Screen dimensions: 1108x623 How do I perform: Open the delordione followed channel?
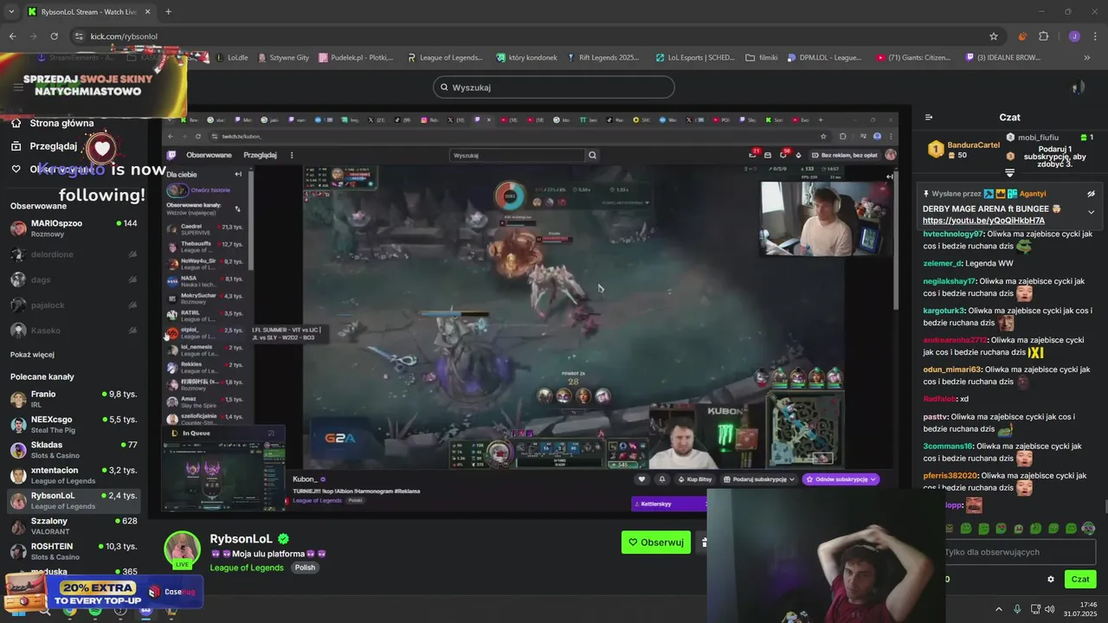click(74, 254)
